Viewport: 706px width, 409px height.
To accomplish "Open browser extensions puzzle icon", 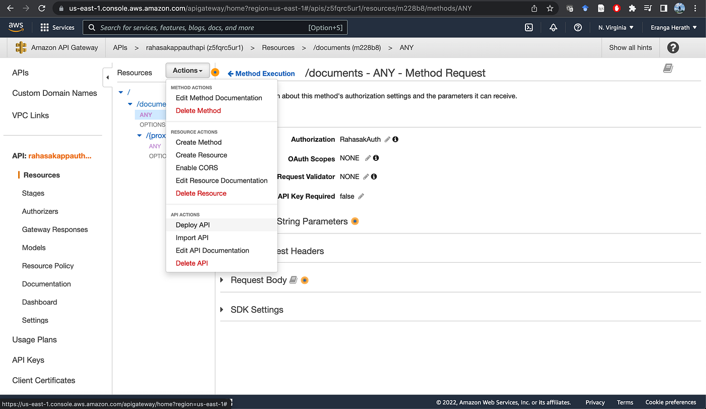I will tap(632, 9).
